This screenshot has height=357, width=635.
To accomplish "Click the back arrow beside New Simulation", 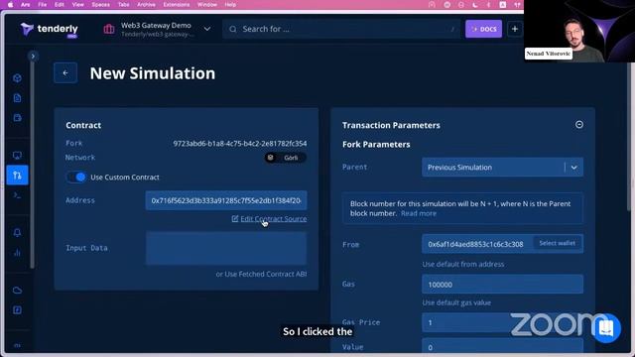I will coord(65,72).
